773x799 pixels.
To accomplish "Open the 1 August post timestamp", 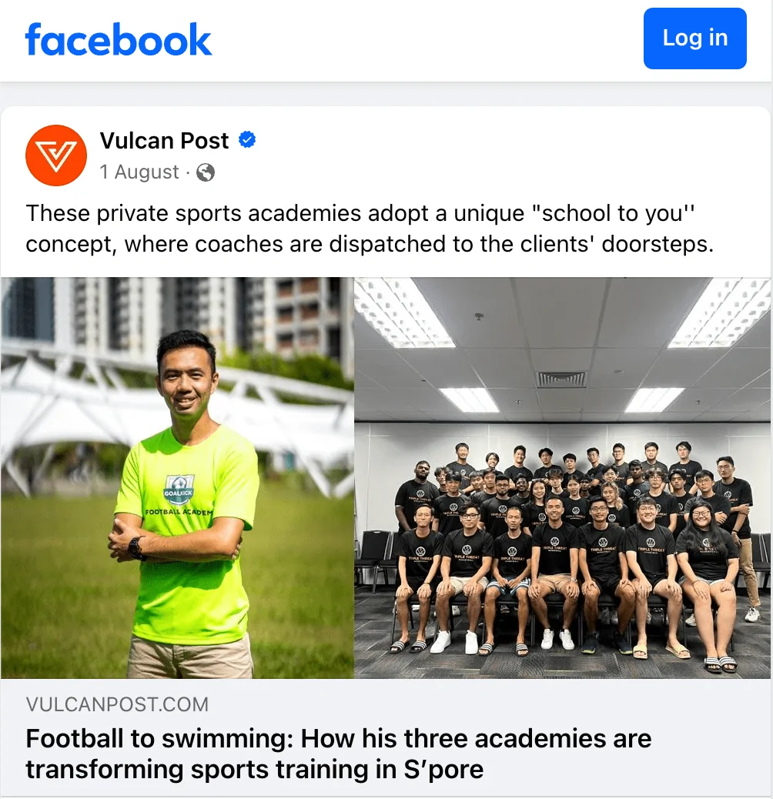I will (139, 172).
